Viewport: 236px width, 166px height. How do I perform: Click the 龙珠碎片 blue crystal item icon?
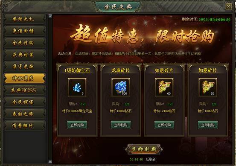[x=120, y=87]
